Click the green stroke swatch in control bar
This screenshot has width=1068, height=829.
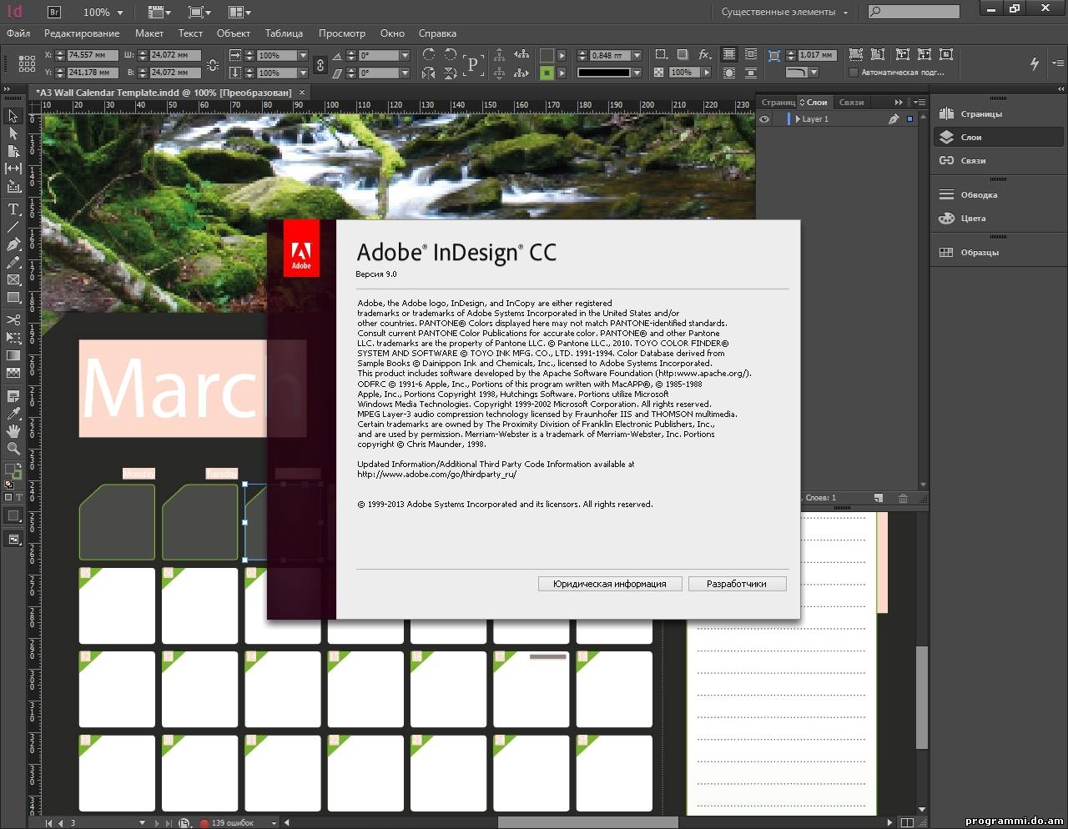(x=547, y=73)
